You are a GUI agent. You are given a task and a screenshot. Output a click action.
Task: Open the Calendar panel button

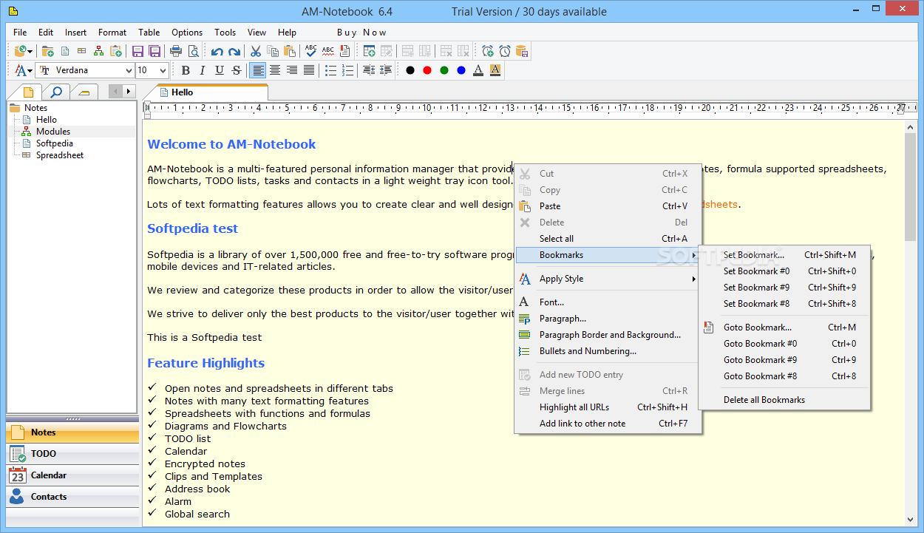[x=72, y=475]
